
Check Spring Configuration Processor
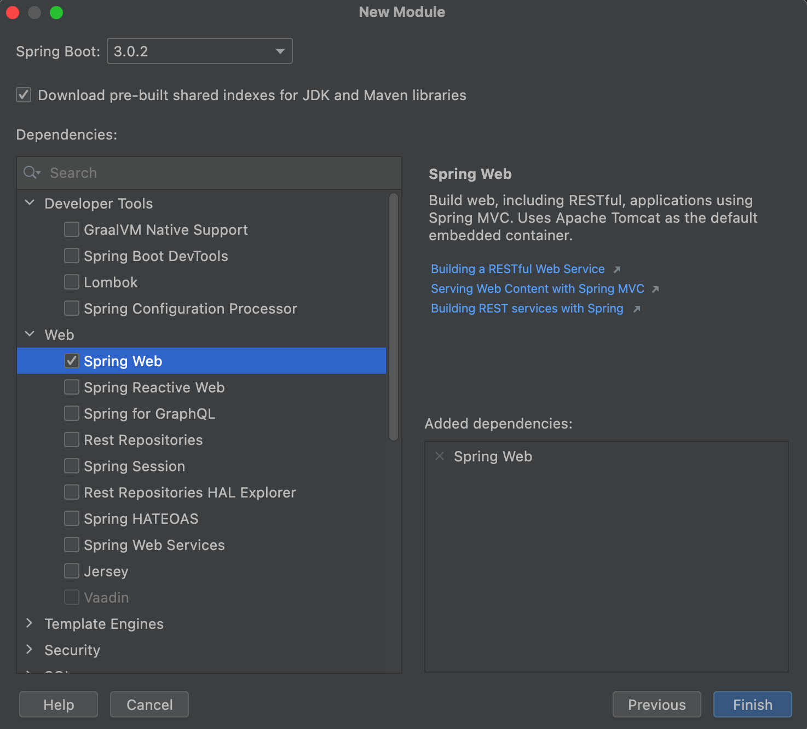coord(72,308)
